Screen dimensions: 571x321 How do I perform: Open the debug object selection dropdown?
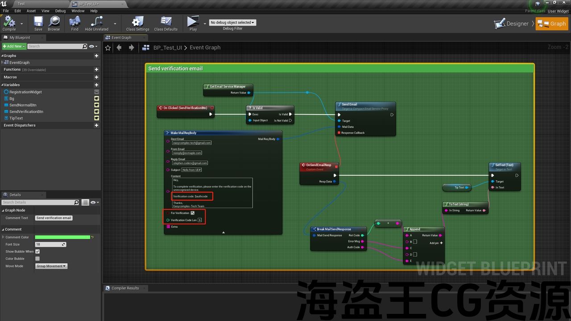click(232, 22)
